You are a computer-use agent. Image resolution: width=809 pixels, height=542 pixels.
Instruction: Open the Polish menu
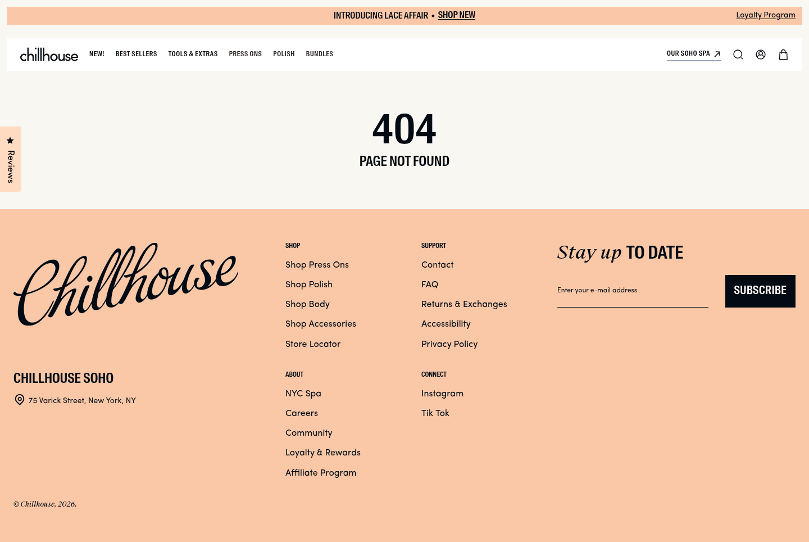click(284, 54)
